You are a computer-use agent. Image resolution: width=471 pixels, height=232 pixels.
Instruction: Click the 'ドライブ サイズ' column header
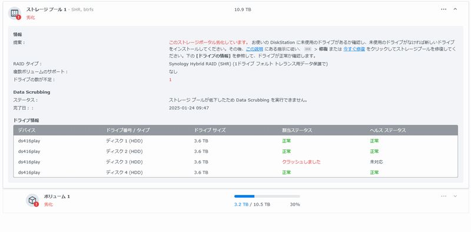coord(210,130)
